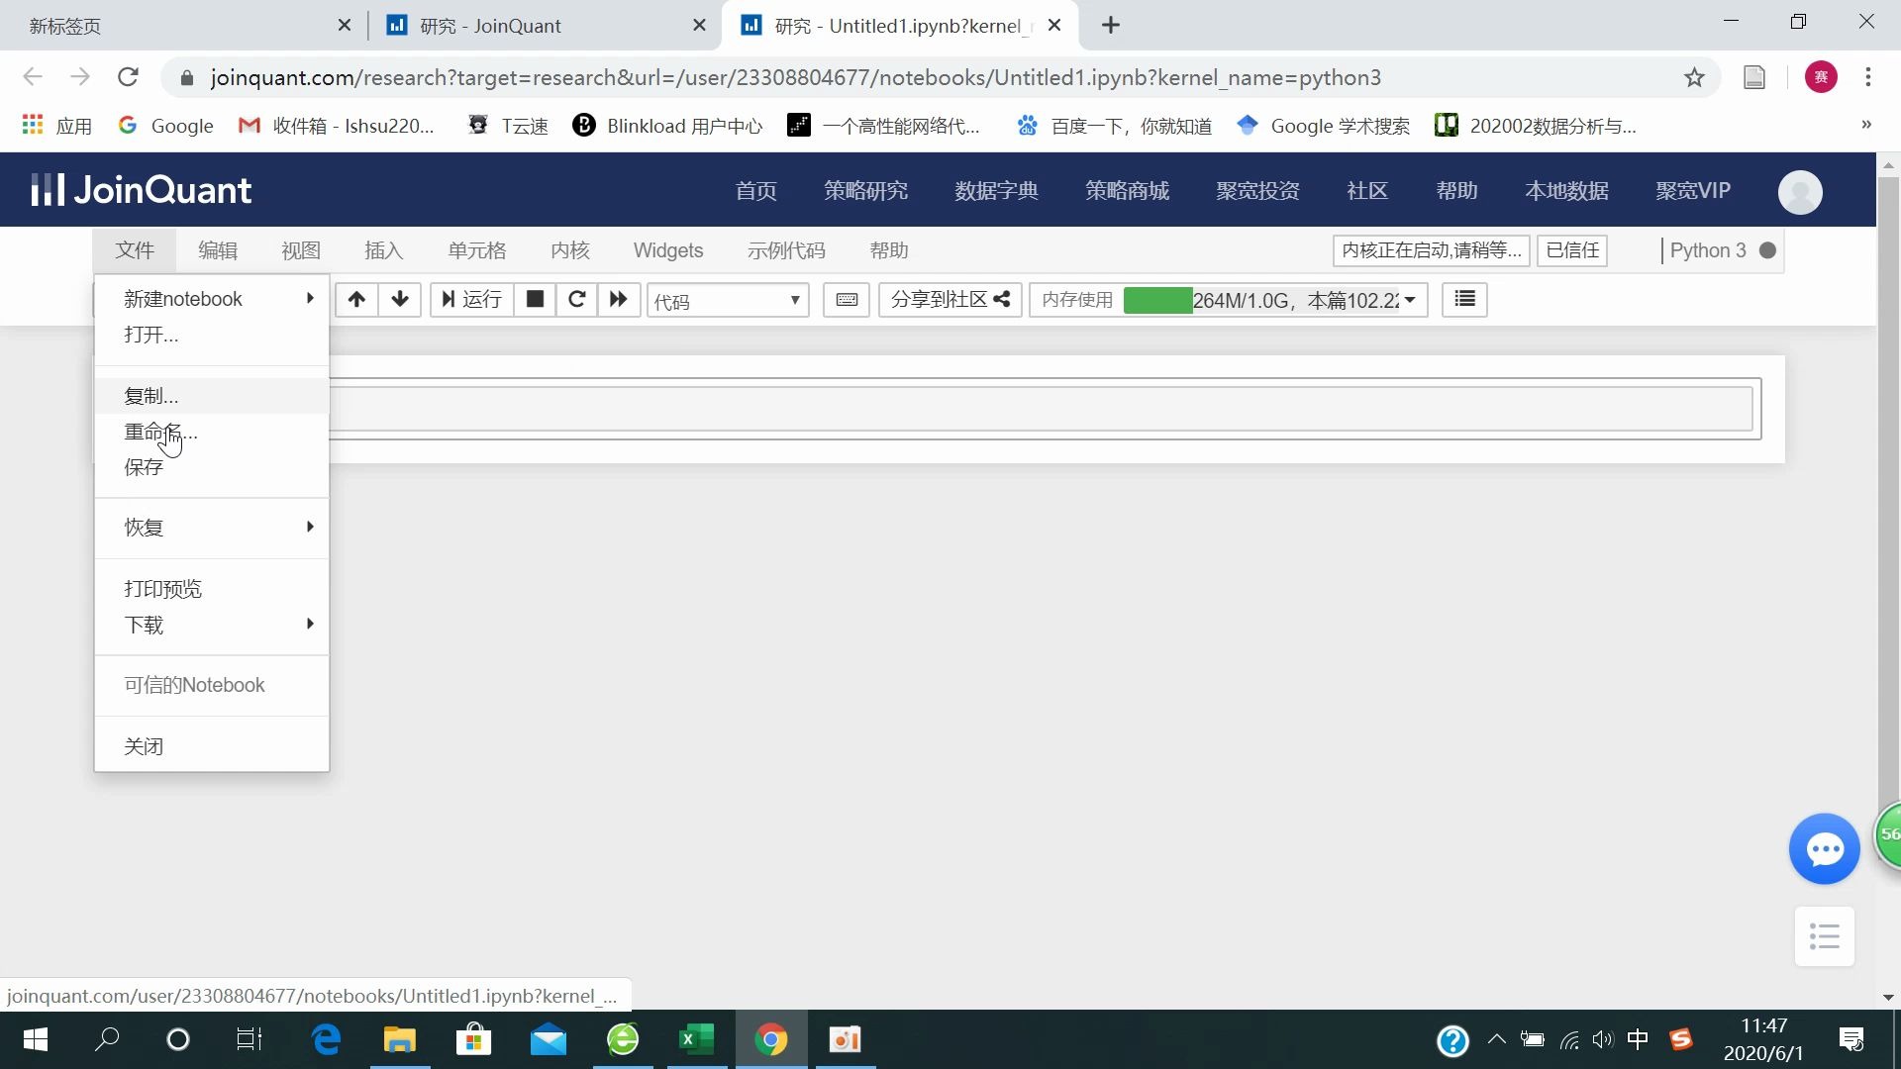Screen dimensions: 1901x1069
Task: Toggle the 已信任 trusted notebook status
Action: [x=1571, y=250]
